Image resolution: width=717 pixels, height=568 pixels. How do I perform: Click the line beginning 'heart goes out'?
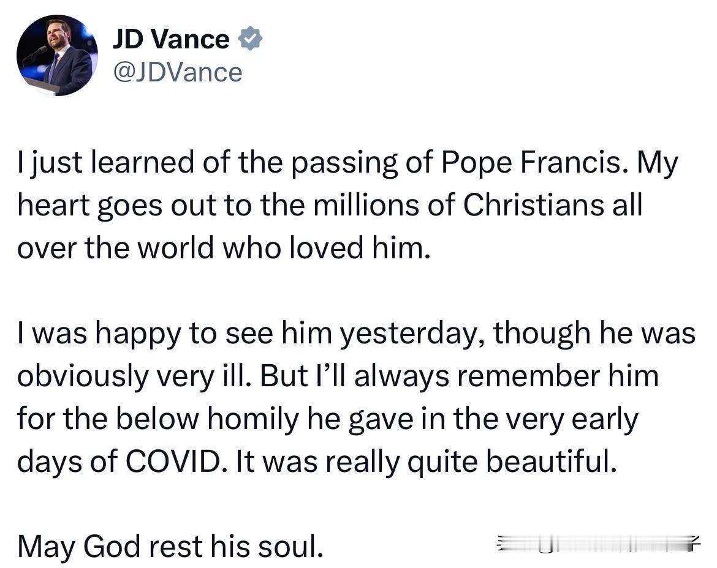[x=330, y=205]
